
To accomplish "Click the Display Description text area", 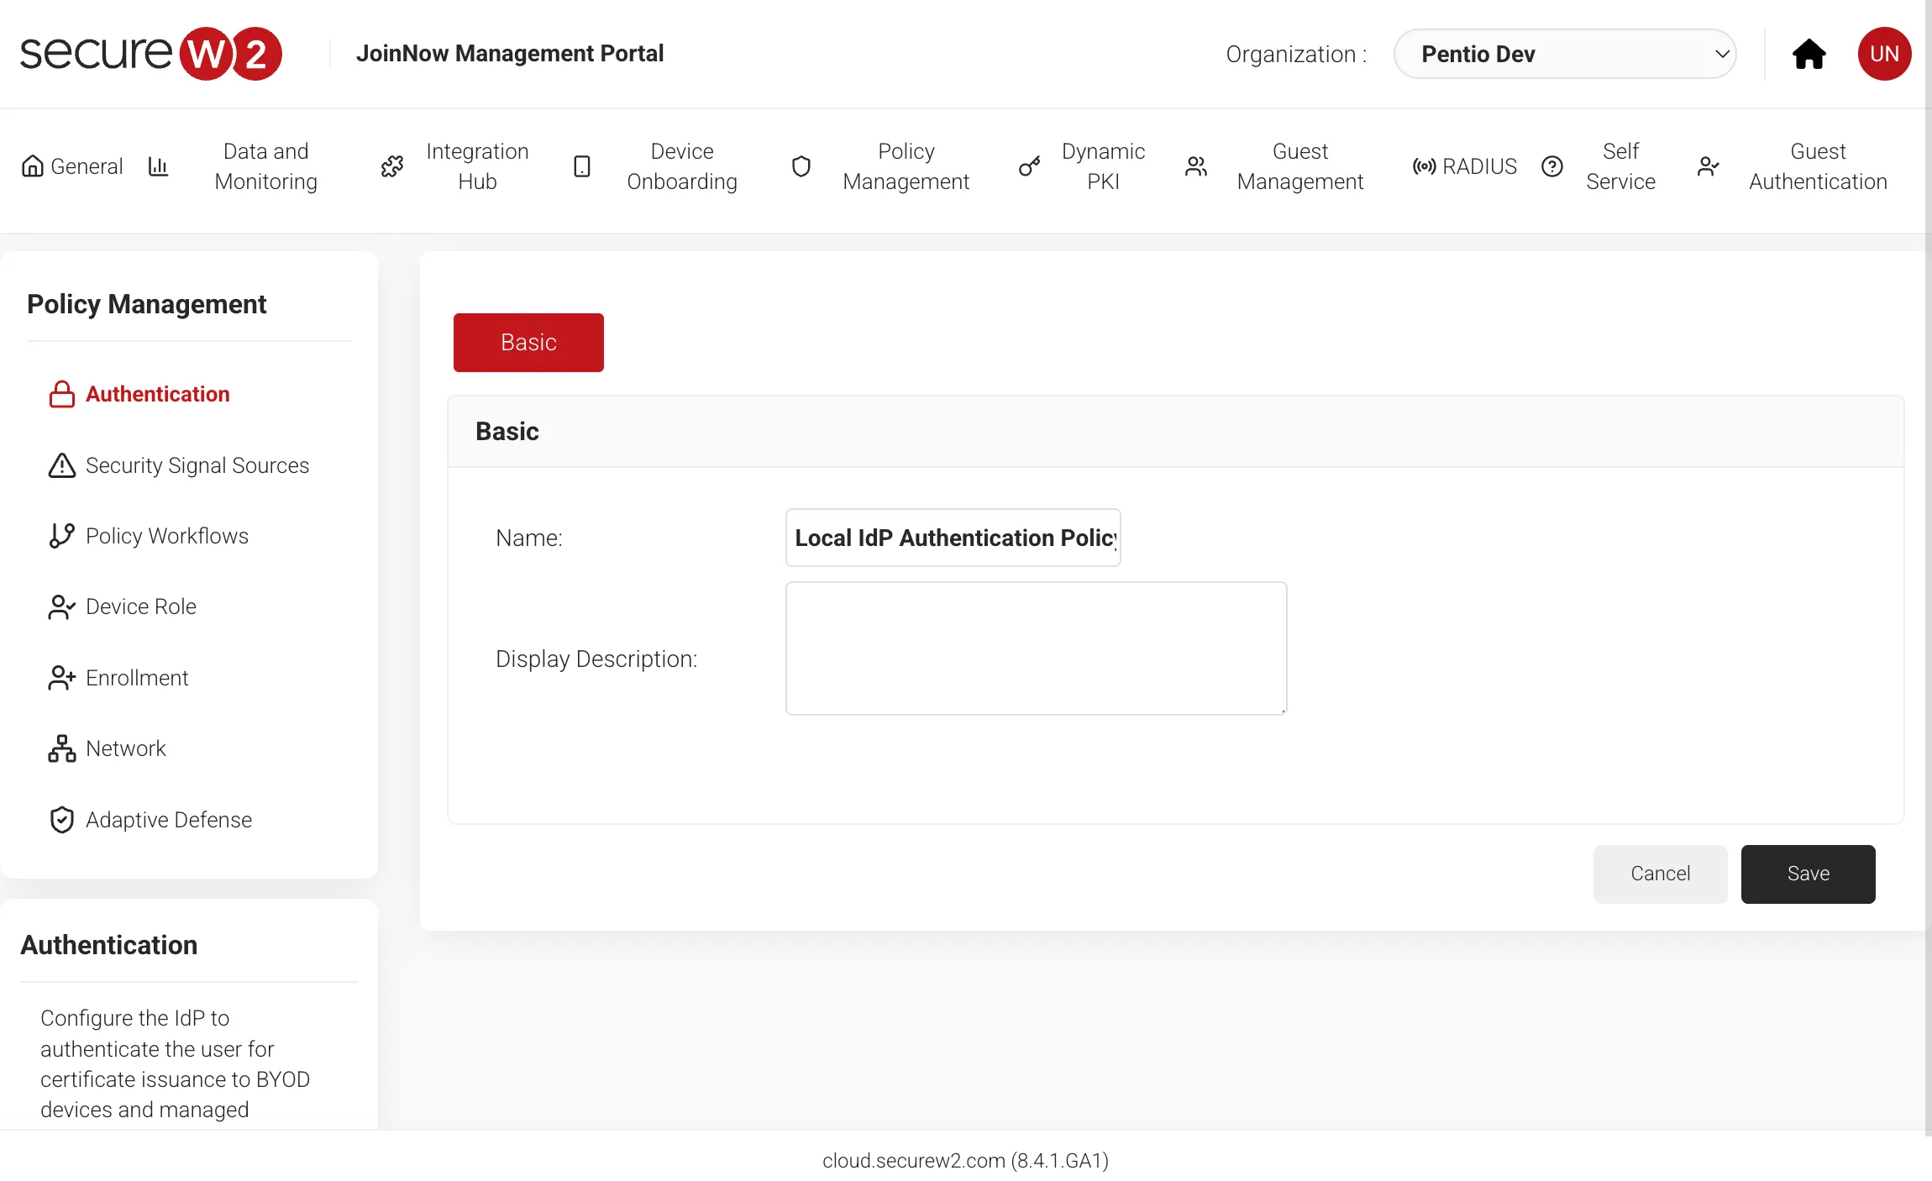I will pos(1036,648).
